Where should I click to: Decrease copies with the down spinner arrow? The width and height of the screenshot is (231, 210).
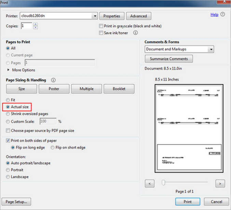point(36,28)
